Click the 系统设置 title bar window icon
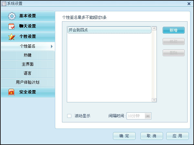This screenshot has height=145, width=194. tap(4, 4)
